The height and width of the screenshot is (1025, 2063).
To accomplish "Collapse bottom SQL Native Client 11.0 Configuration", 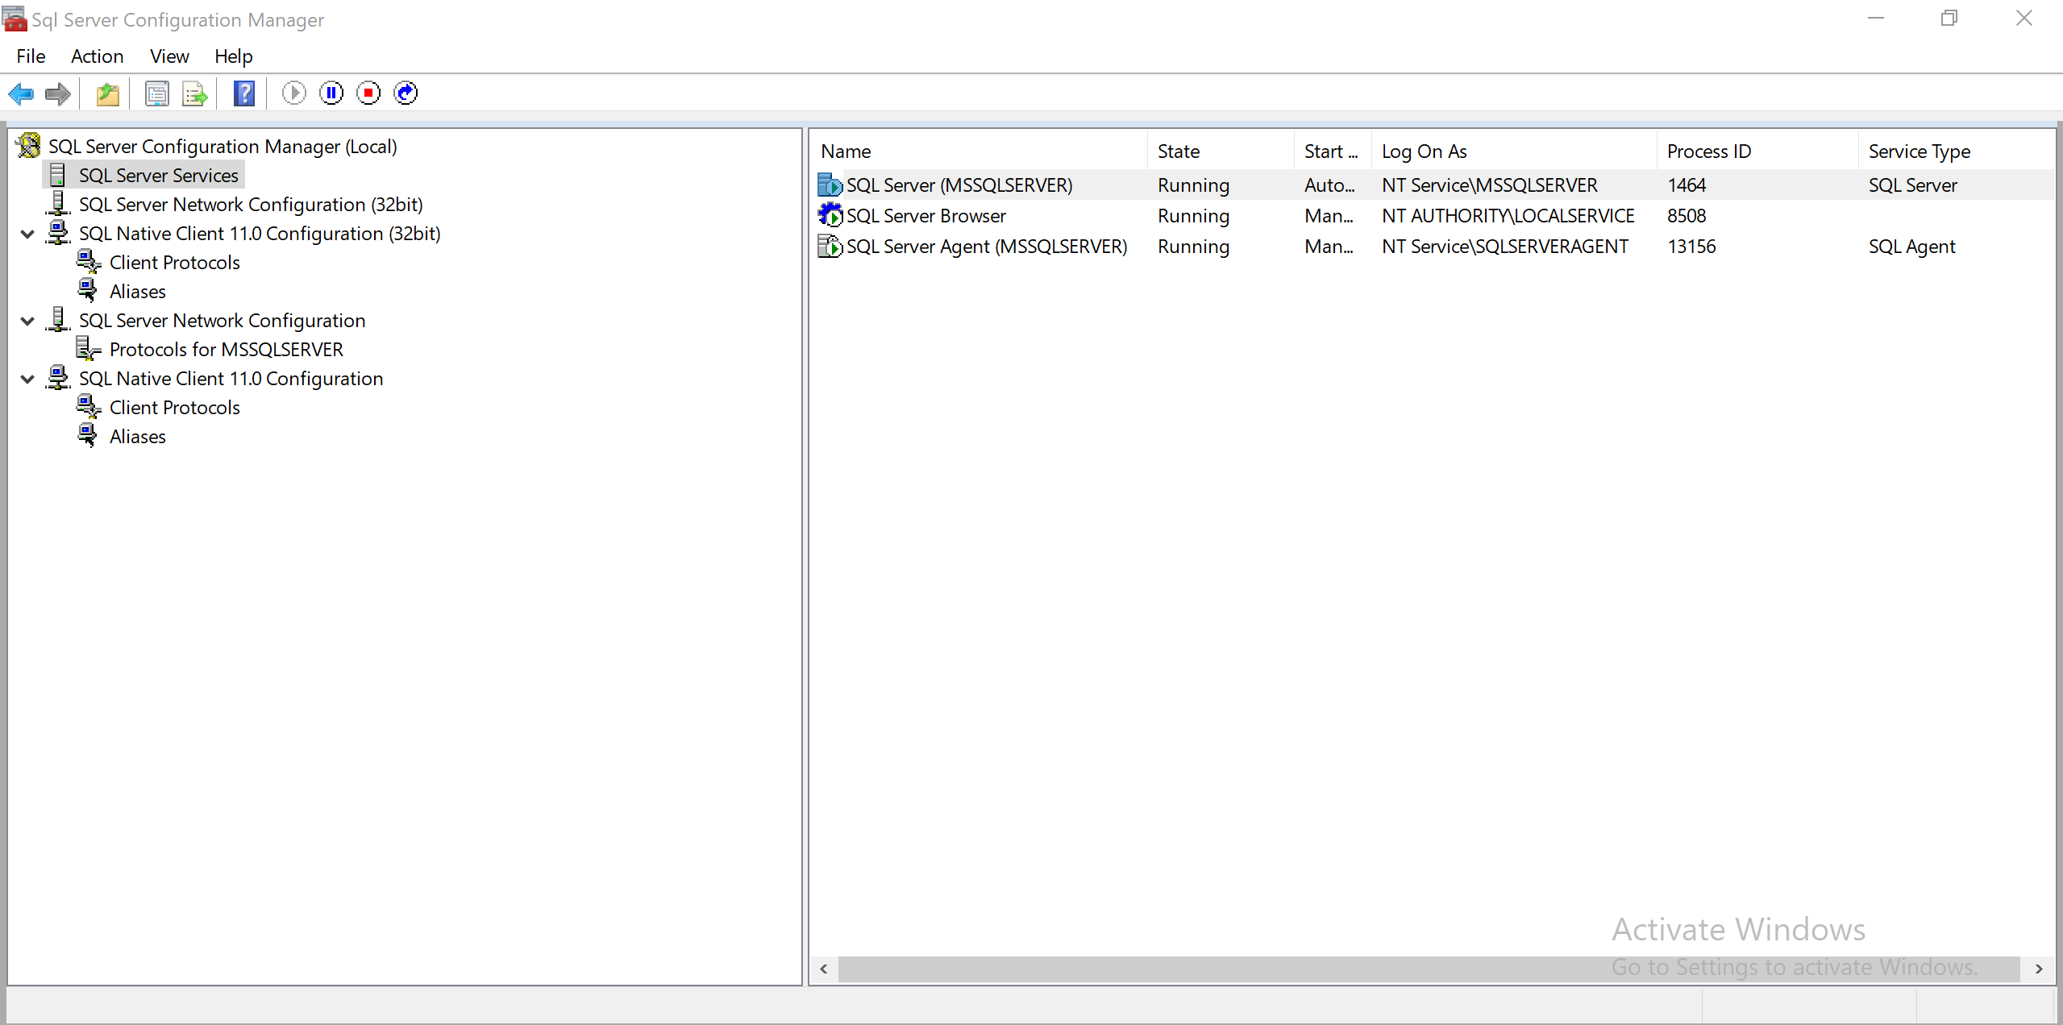I will coord(27,380).
